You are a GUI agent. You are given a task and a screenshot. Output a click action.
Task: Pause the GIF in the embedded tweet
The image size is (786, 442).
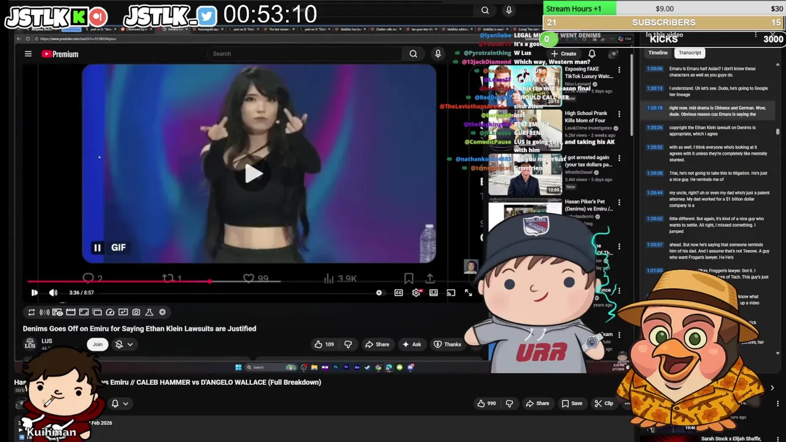[97, 247]
